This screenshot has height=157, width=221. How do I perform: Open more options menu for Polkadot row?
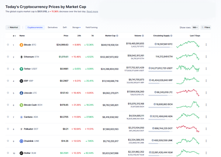206,129
